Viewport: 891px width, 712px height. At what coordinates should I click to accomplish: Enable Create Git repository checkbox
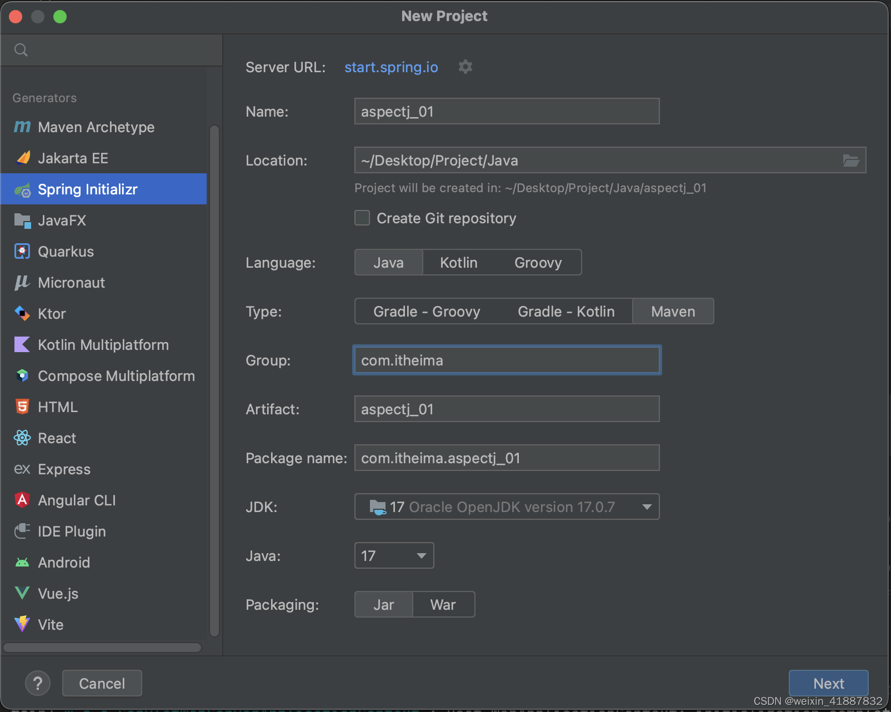(x=362, y=218)
